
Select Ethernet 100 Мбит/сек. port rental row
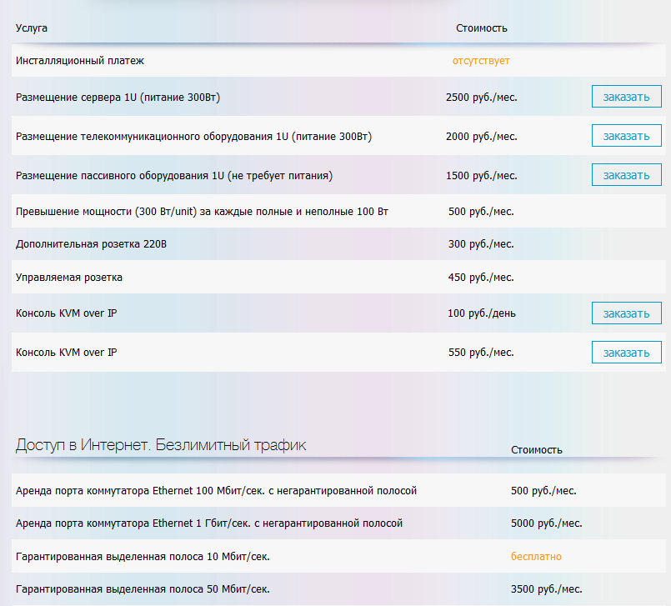tap(216, 491)
